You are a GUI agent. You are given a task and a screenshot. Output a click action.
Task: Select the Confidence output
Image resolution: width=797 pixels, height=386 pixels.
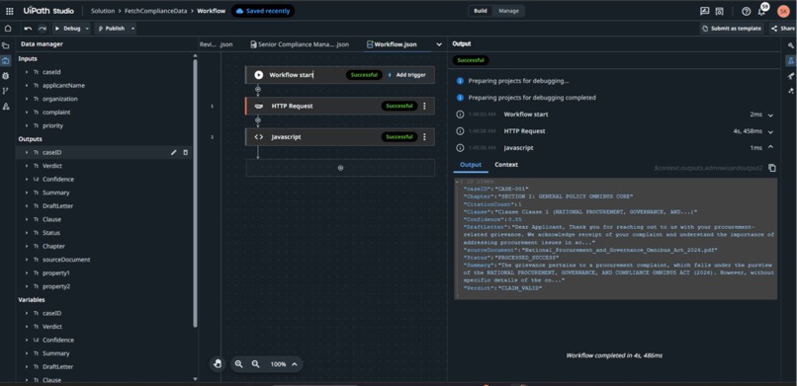click(58, 179)
